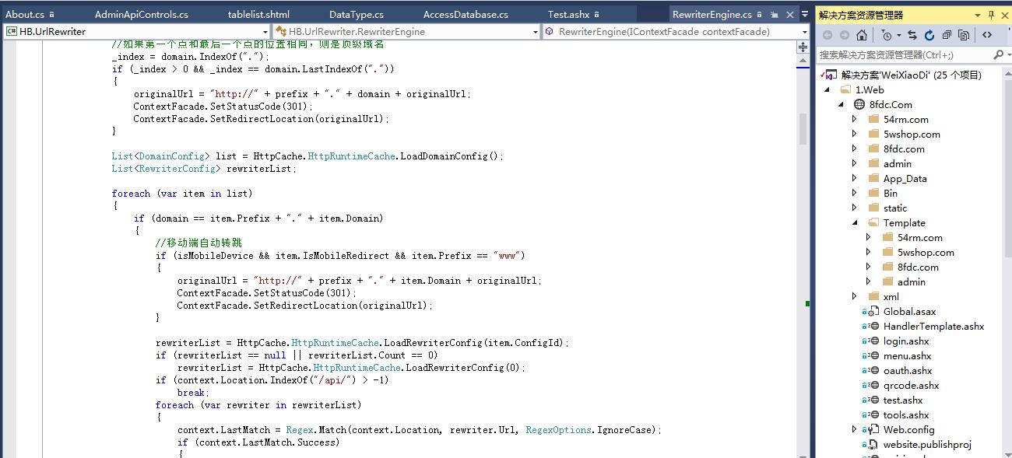Viewport: 1012px width, 458px height.
Task: Expand the Web.config node
Action: coord(854,429)
